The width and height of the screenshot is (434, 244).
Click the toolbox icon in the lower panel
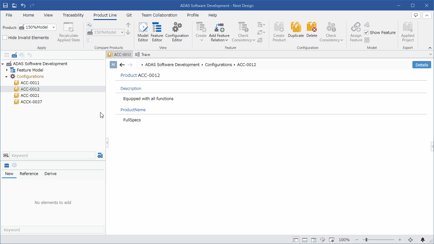click(7, 165)
